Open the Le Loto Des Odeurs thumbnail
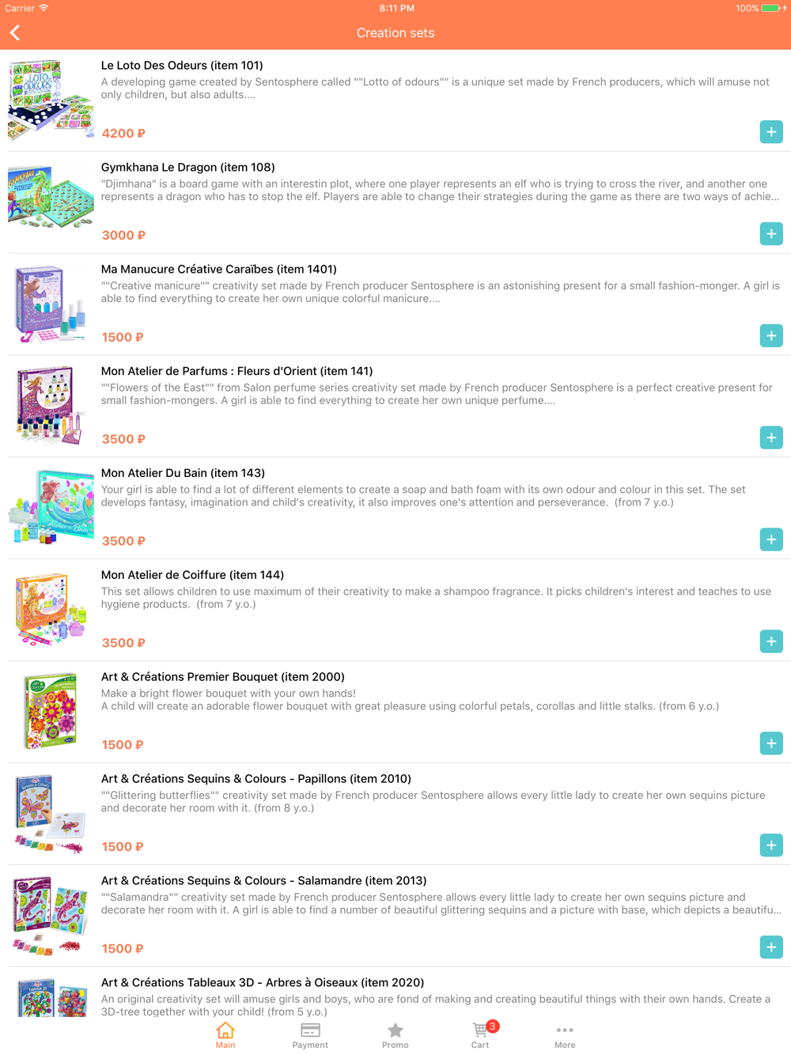 pos(51,100)
